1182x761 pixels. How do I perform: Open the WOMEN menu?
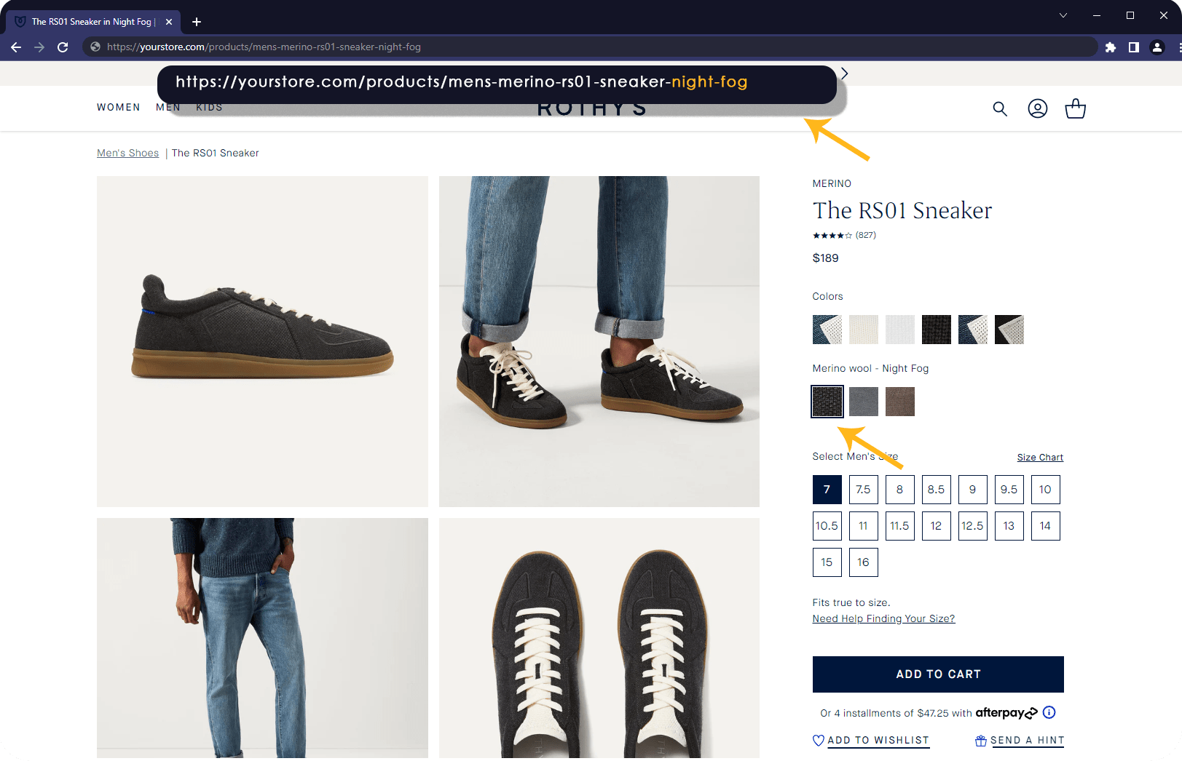[x=119, y=107]
